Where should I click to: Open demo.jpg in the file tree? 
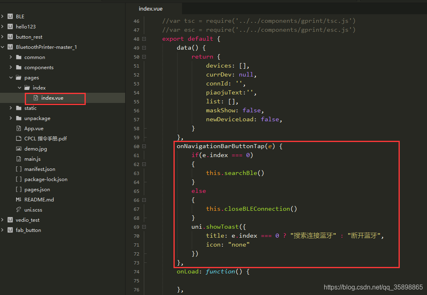coord(36,149)
